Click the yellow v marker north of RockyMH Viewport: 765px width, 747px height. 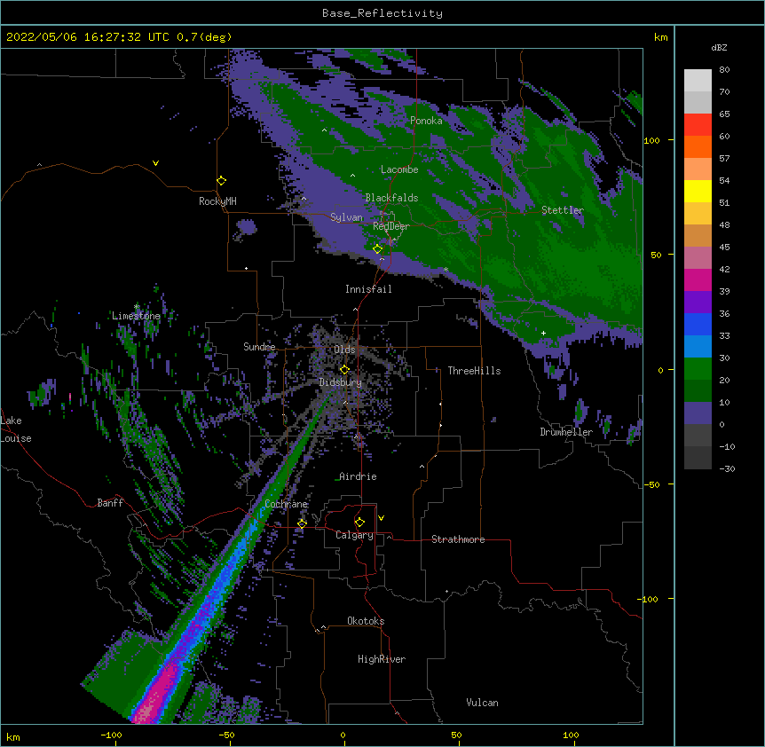(x=155, y=163)
